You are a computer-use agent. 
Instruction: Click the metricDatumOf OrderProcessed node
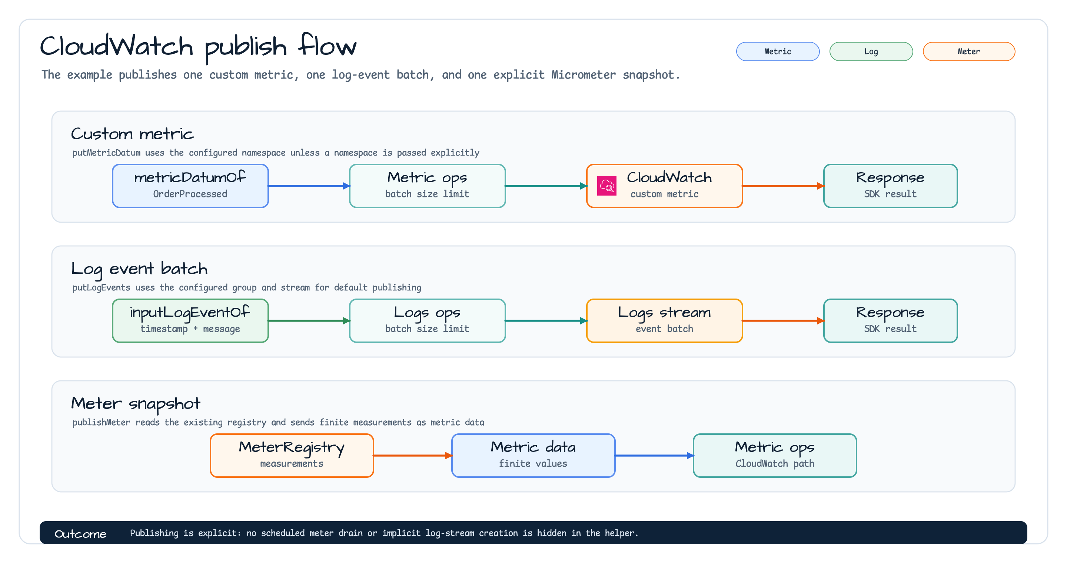[190, 186]
